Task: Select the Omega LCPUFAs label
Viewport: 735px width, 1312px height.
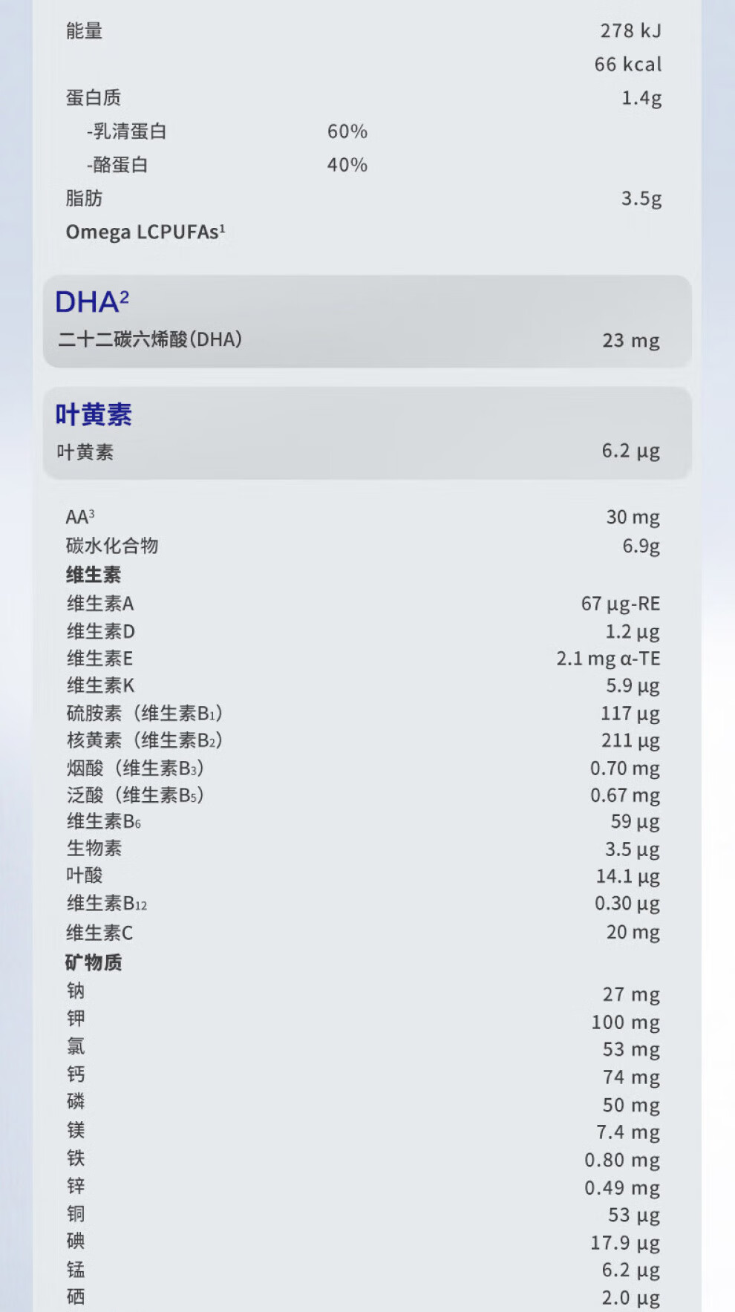Action: pos(146,232)
